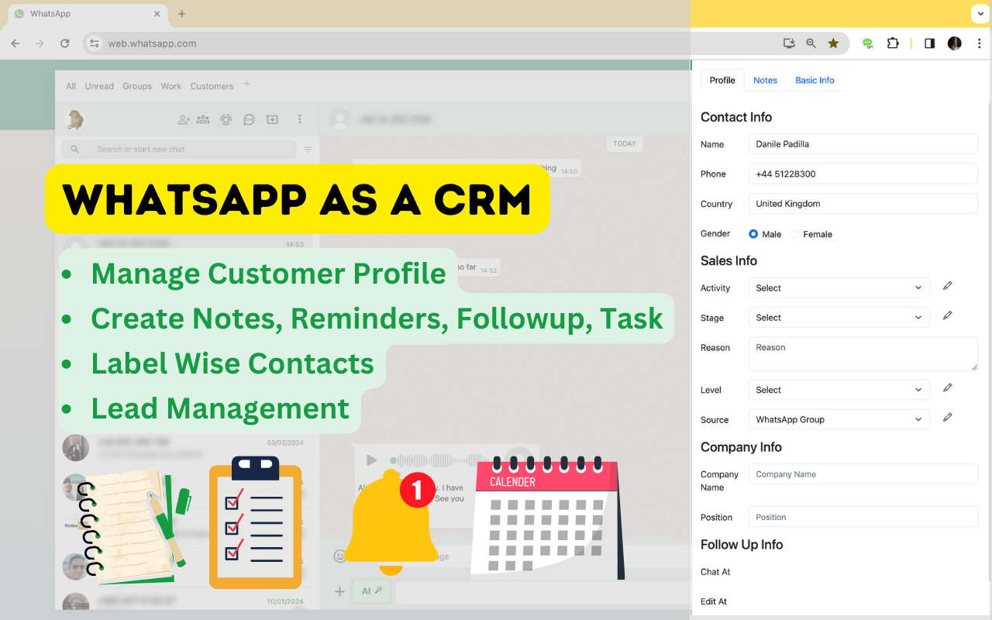
Task: Click the unread chat filter icon
Action: coord(308,150)
